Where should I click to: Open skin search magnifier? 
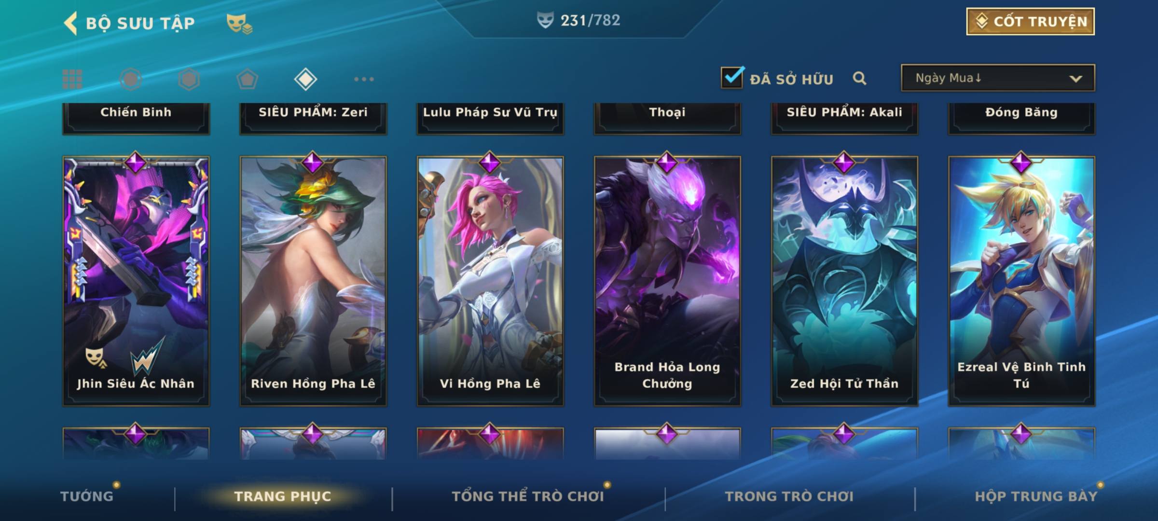tap(859, 78)
